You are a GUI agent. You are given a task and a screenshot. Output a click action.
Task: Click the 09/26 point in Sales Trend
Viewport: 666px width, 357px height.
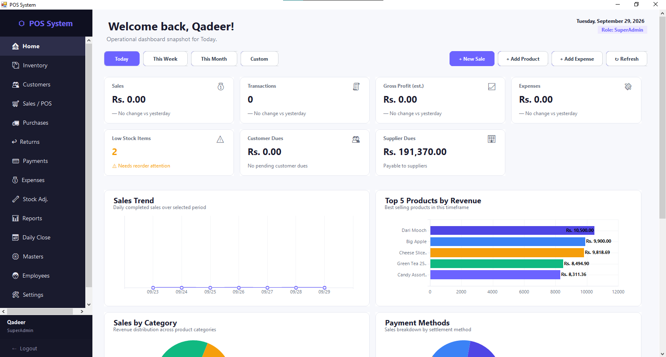click(239, 288)
